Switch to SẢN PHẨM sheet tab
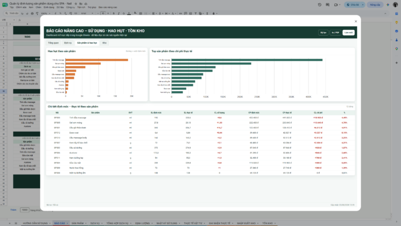The height and width of the screenshot is (226, 401). tap(77, 223)
